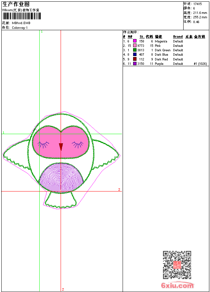Viewport: 210px width, 292px height.
Task: Click the owl's green outlined feet
Action: click(61, 201)
